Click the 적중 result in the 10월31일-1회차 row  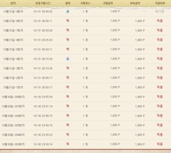(160, 87)
